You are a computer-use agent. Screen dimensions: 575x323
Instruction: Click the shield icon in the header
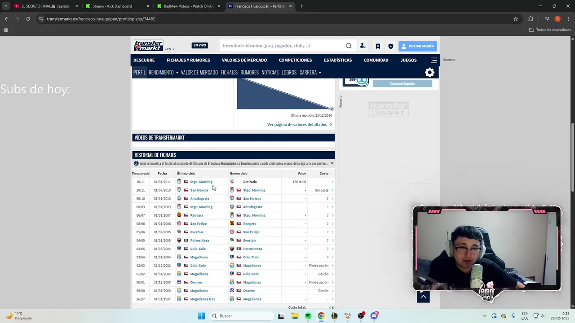pyautogui.click(x=391, y=46)
